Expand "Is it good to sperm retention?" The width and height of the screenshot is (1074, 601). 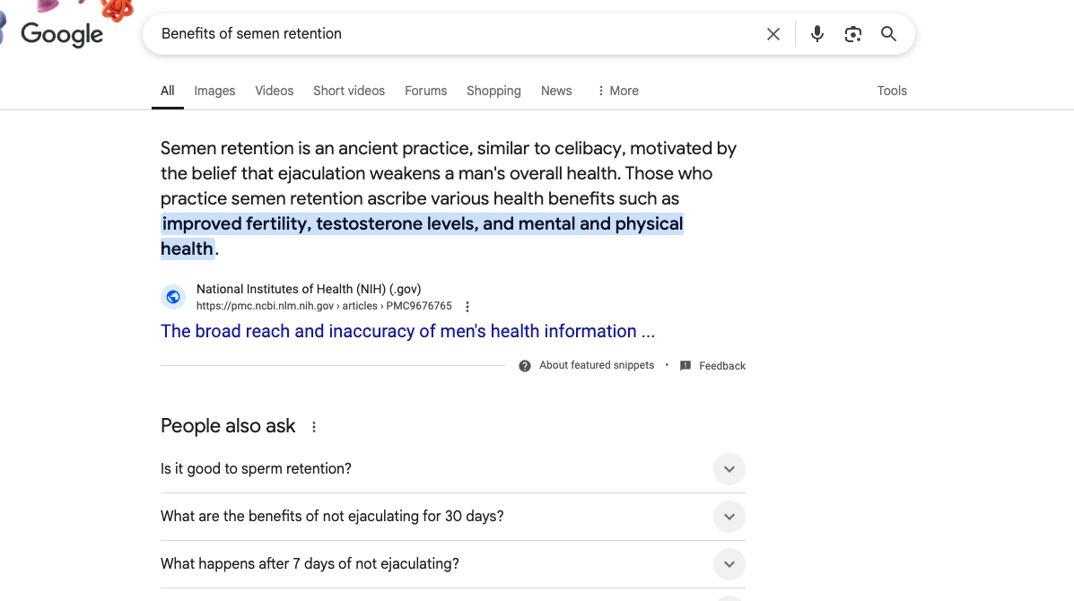point(729,469)
